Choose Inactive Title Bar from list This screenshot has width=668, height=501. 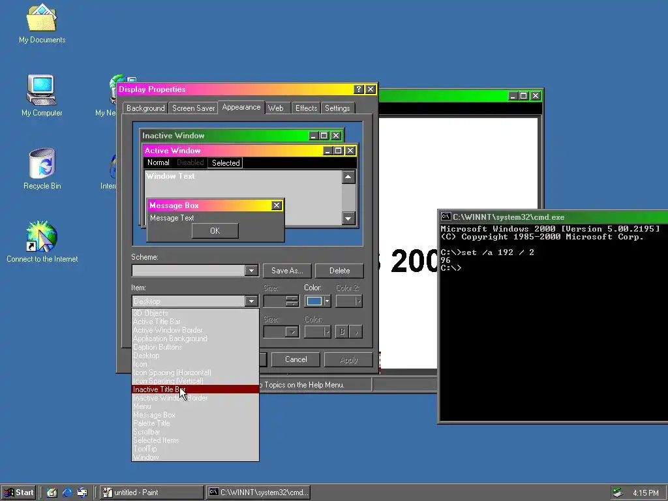(195, 389)
